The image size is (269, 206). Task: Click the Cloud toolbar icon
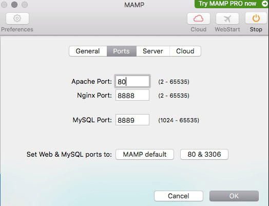click(199, 18)
